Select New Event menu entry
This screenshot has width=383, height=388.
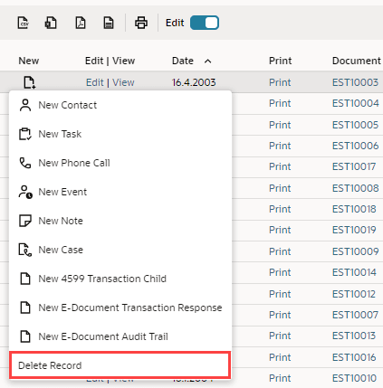pyautogui.click(x=120, y=192)
